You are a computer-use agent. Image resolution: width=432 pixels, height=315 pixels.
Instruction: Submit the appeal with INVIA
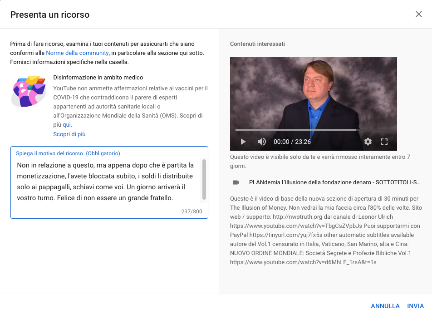(416, 306)
